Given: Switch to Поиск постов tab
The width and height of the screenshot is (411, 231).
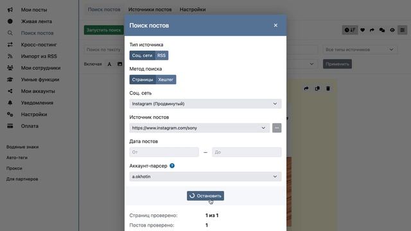Looking at the screenshot, I should [x=104, y=10].
